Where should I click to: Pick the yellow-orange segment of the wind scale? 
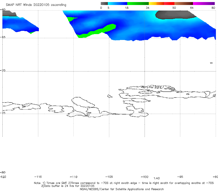[x=156, y=4]
